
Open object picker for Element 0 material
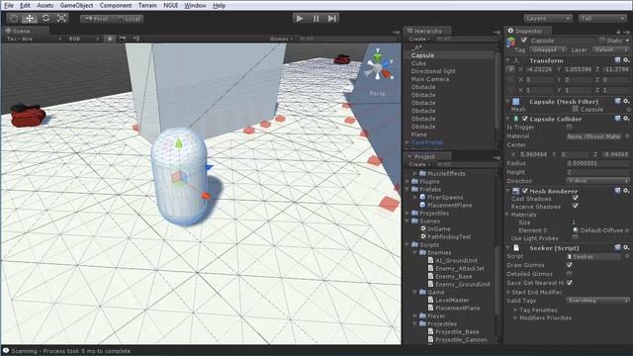[x=627, y=230]
